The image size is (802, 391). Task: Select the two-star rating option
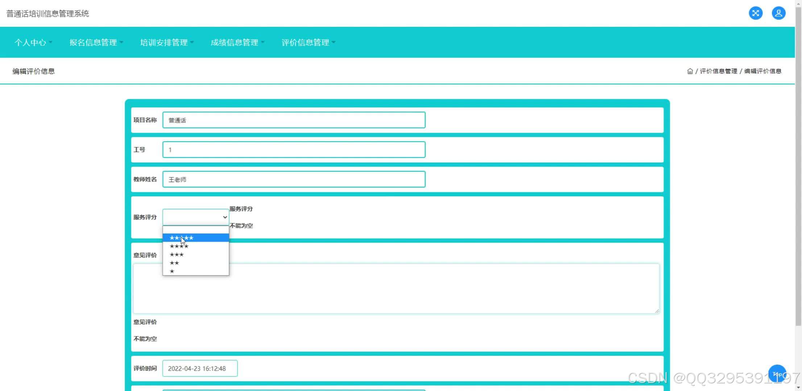coord(195,263)
